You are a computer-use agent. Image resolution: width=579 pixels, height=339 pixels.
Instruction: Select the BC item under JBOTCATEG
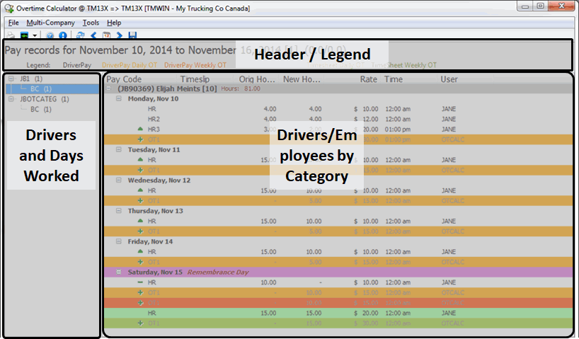coord(35,110)
